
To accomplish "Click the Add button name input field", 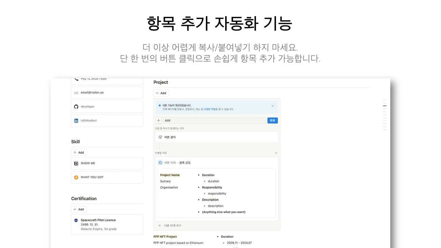I will click(214, 120).
